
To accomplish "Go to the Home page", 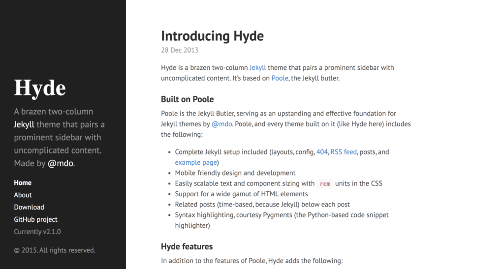I will 23,182.
